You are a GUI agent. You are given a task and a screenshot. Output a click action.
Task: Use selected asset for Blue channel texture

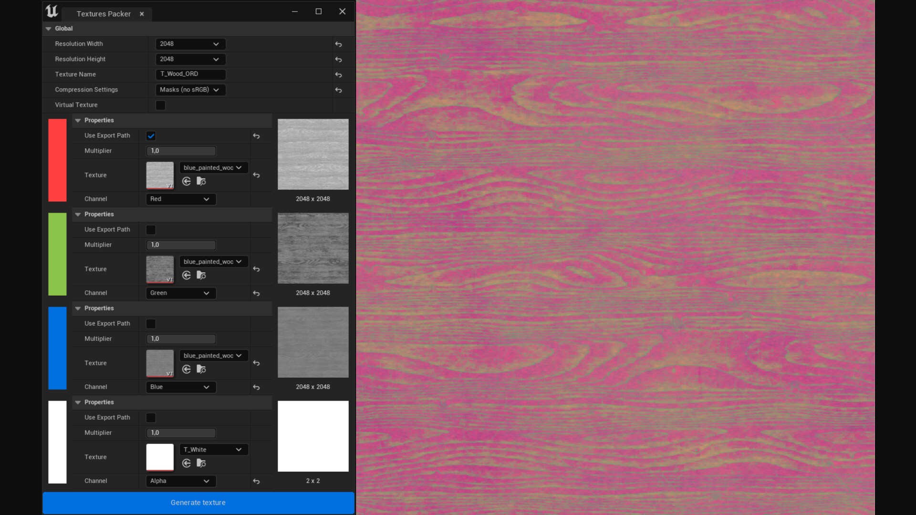[186, 369]
